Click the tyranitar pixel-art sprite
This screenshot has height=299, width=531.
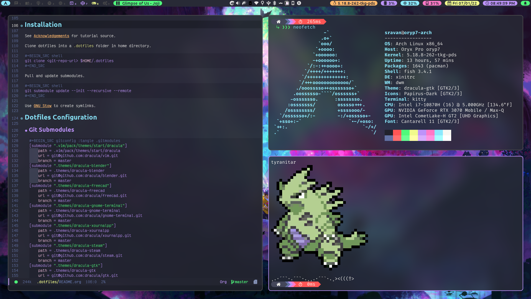pos(320,218)
